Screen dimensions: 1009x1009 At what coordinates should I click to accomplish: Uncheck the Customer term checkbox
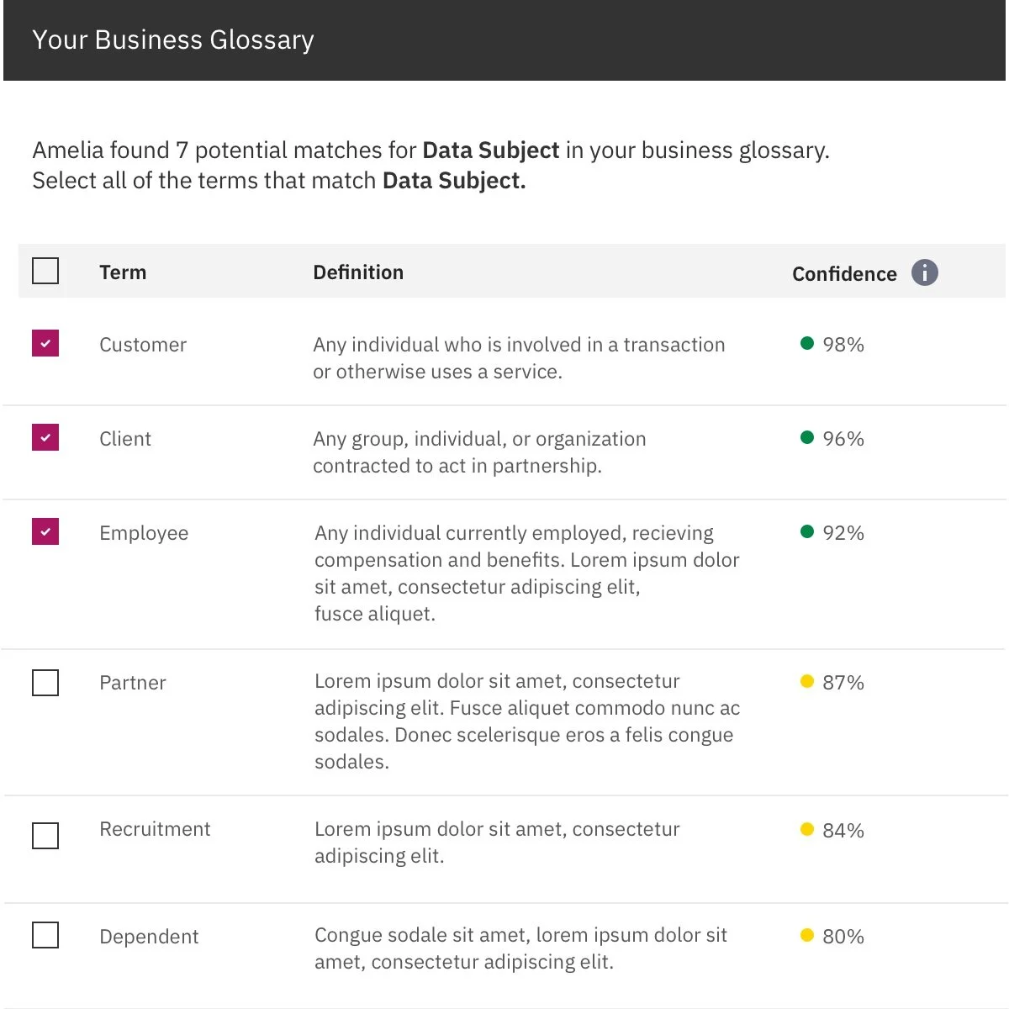(45, 343)
